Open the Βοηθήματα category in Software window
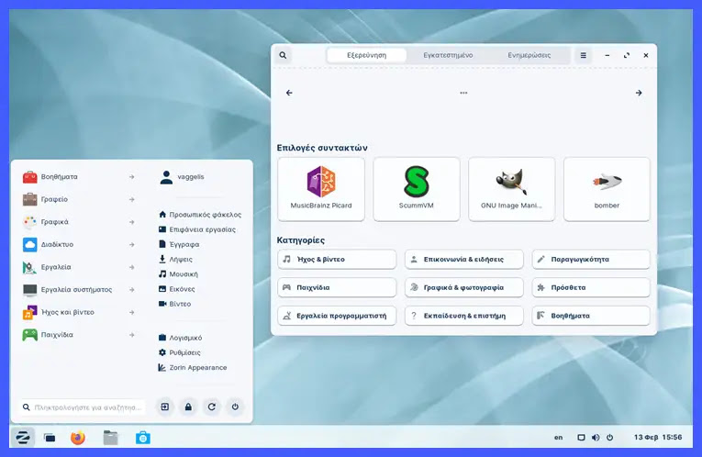 click(x=591, y=316)
